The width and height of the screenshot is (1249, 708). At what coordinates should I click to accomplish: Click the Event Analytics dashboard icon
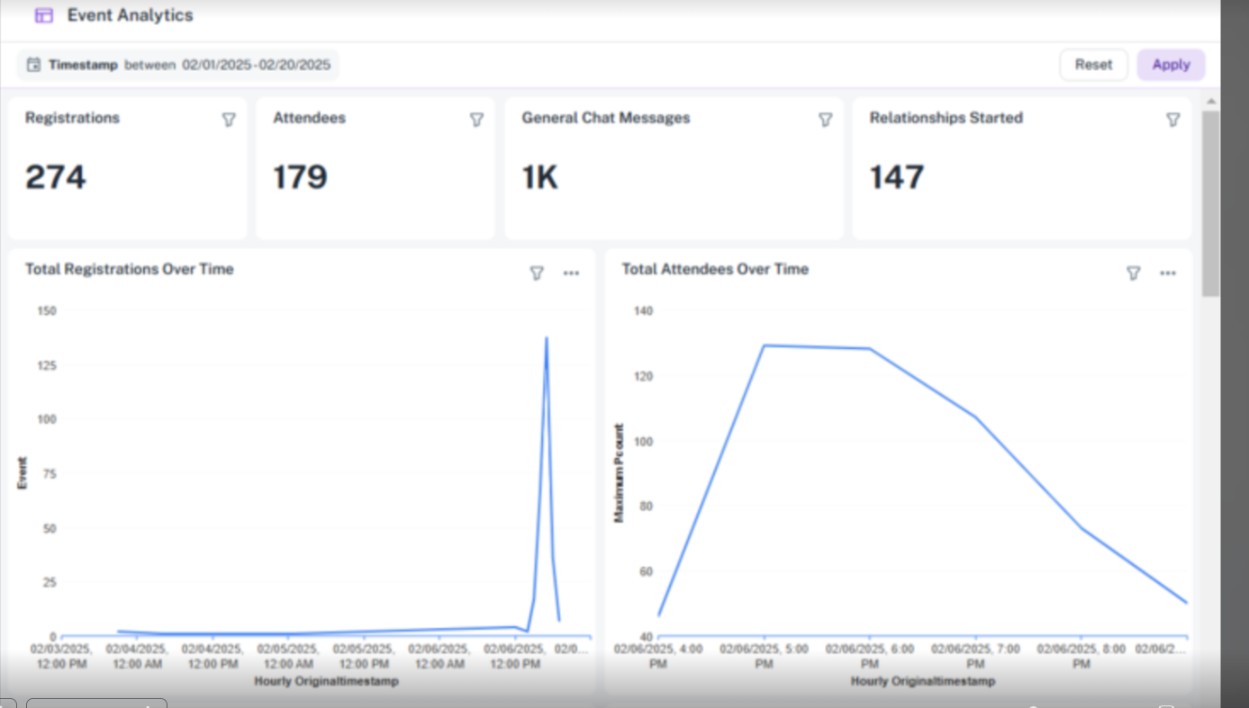tap(43, 15)
